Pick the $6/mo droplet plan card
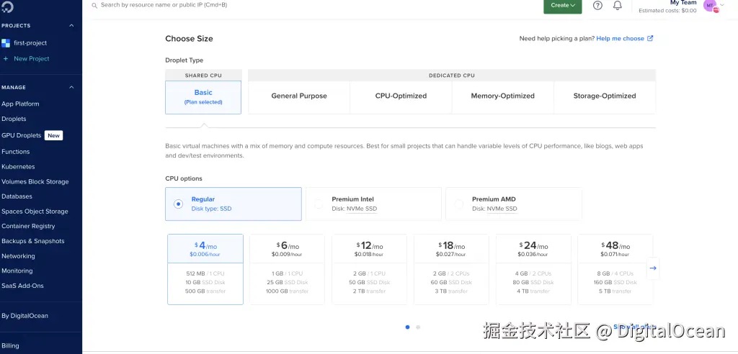738x354 pixels. [287, 269]
